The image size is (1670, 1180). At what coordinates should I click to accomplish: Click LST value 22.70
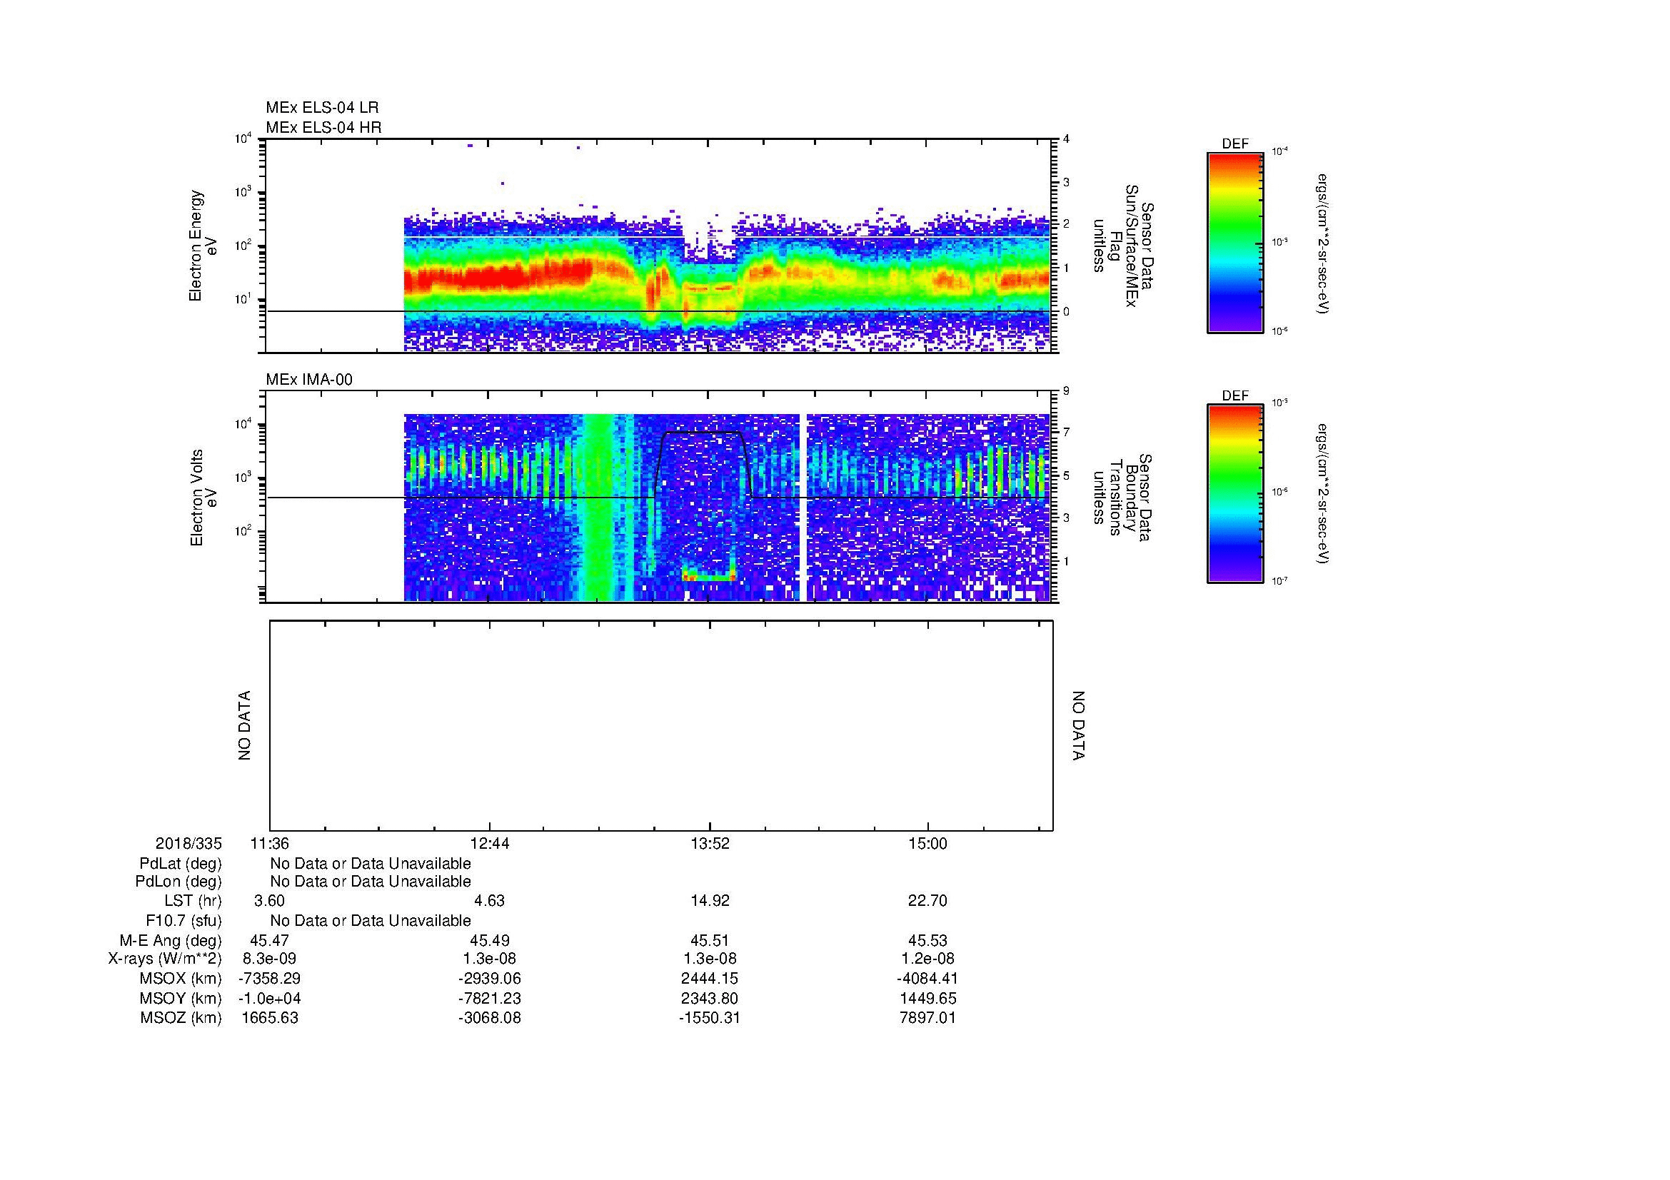928,901
